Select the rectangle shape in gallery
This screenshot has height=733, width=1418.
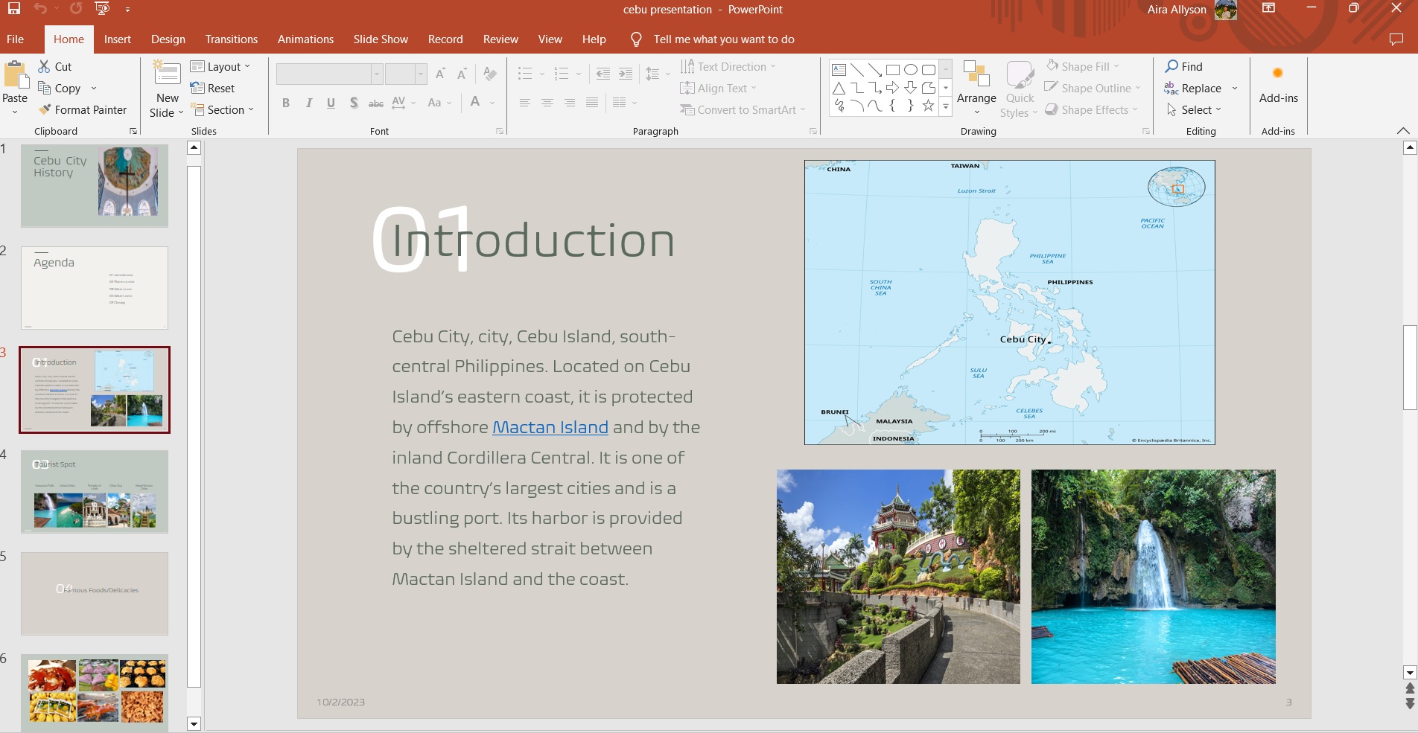[892, 70]
